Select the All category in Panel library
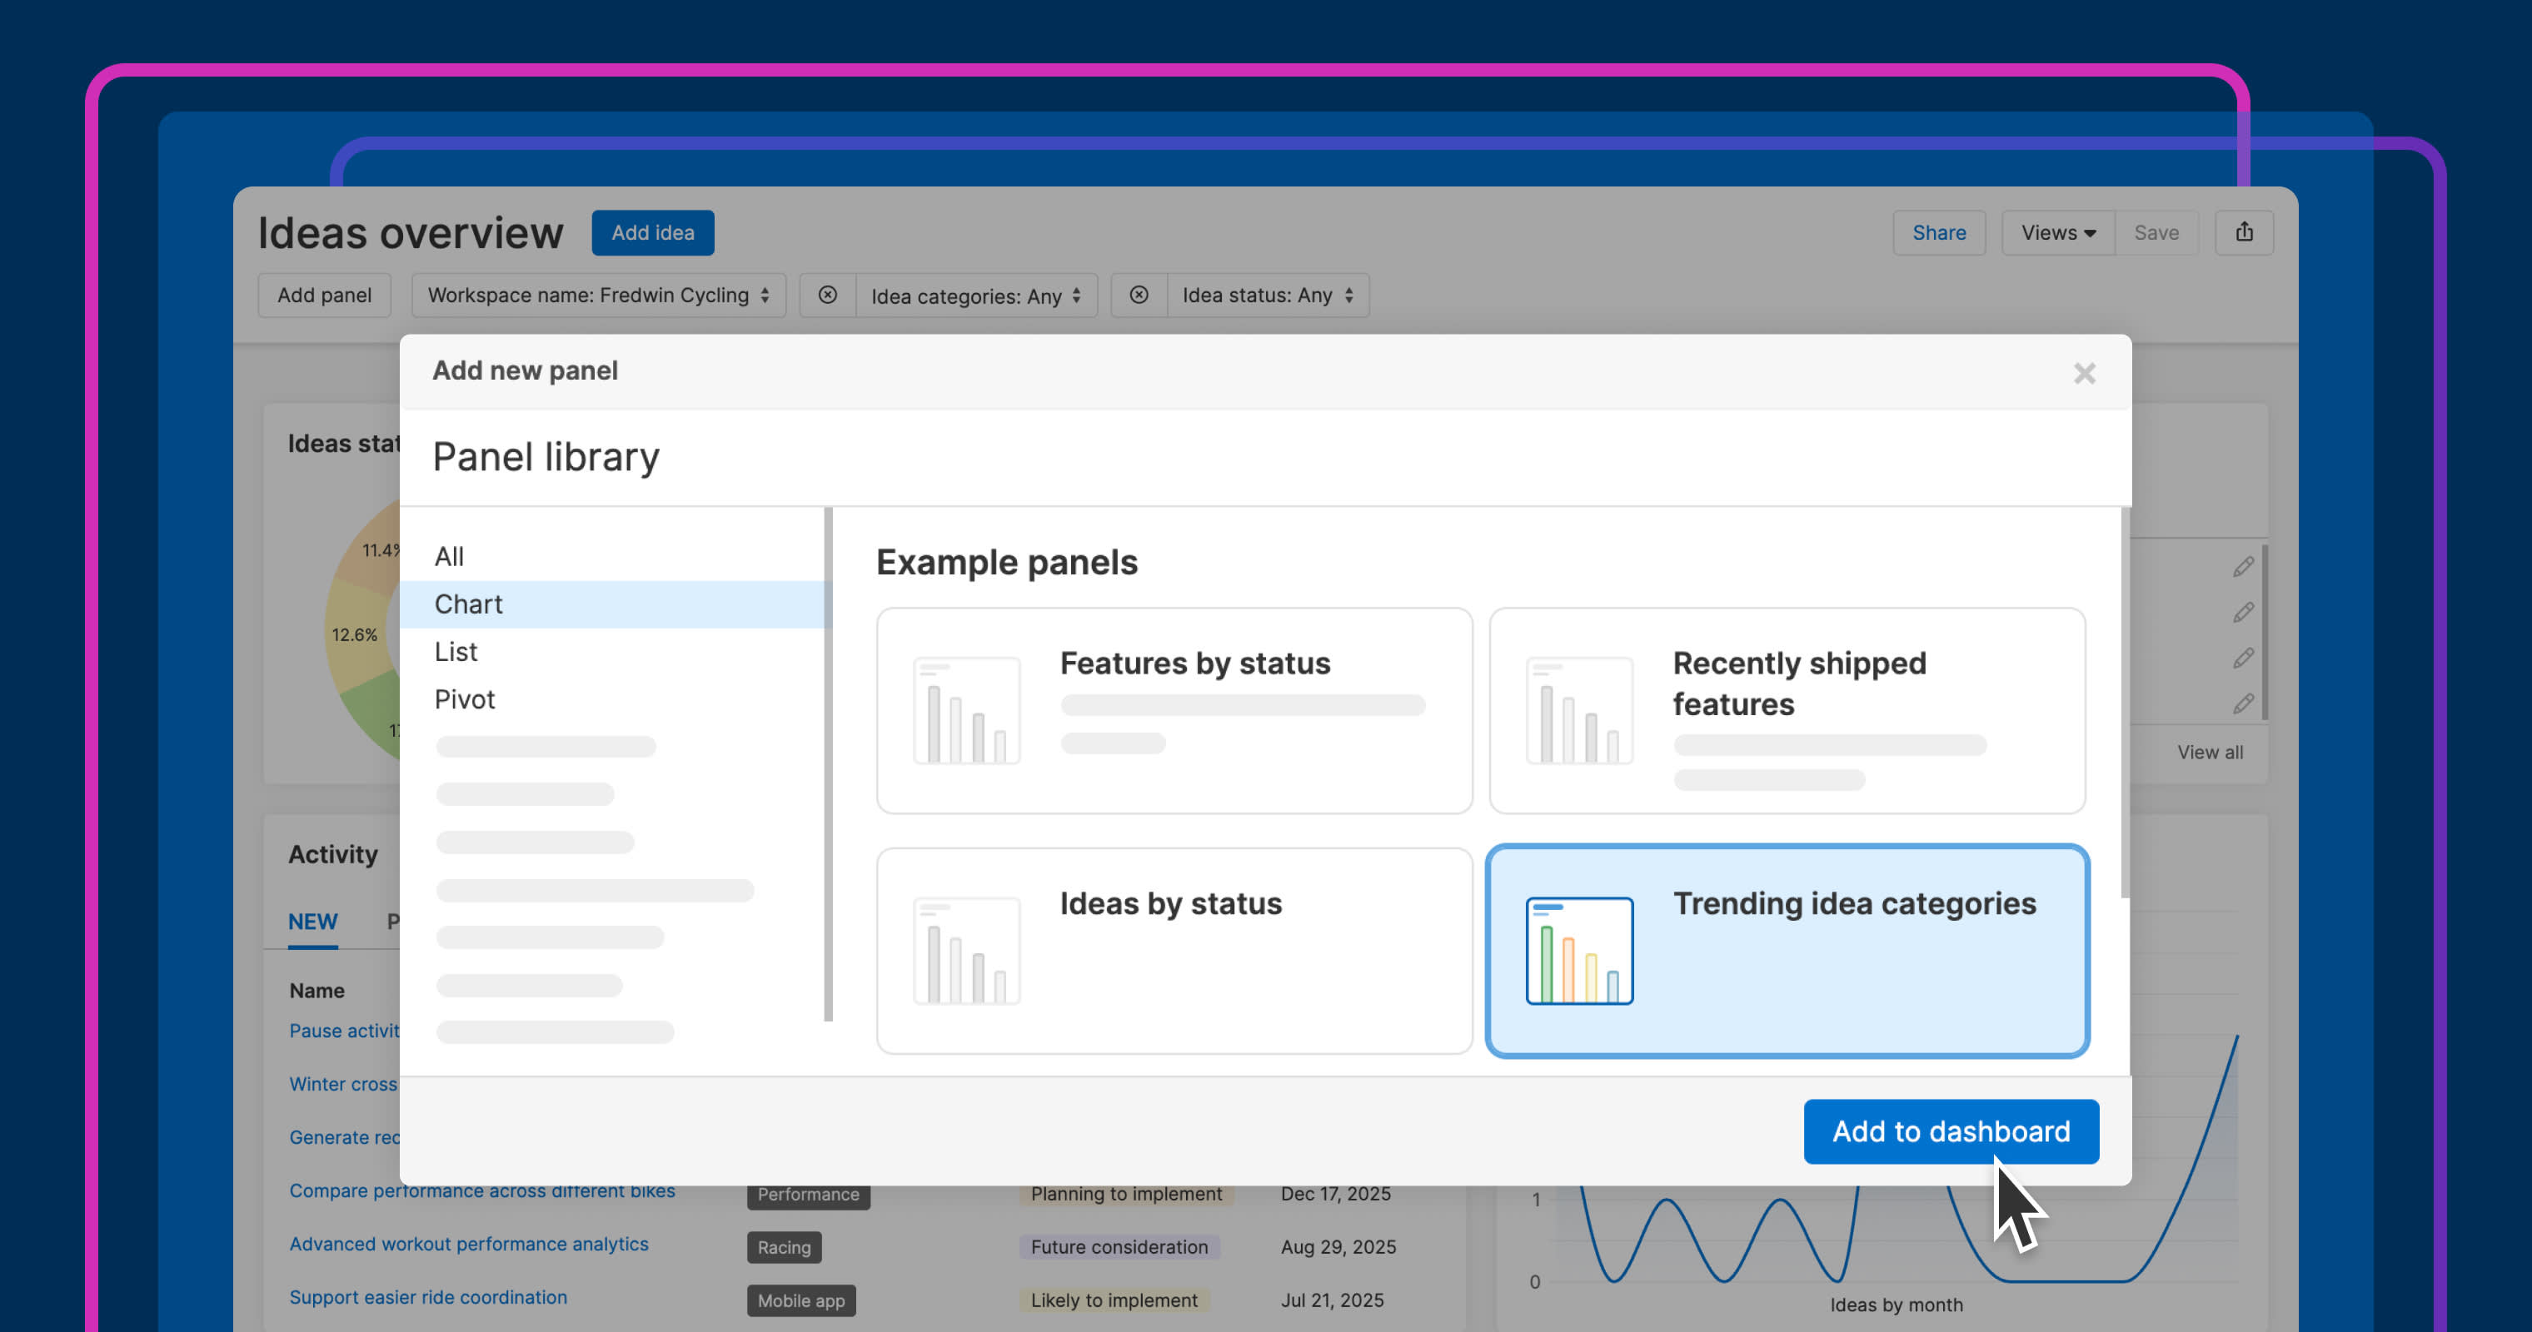Screen dimensions: 2532x1332 (448, 556)
